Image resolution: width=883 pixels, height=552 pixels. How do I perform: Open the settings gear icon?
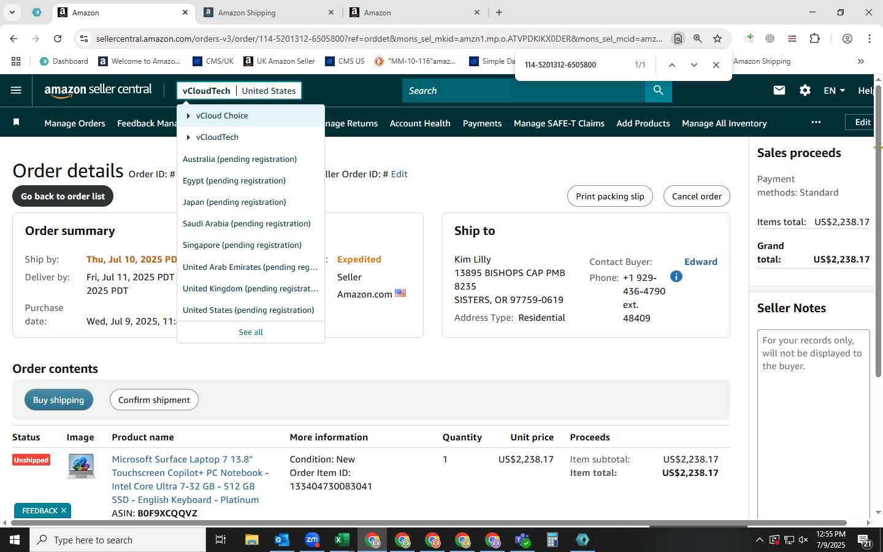click(805, 90)
